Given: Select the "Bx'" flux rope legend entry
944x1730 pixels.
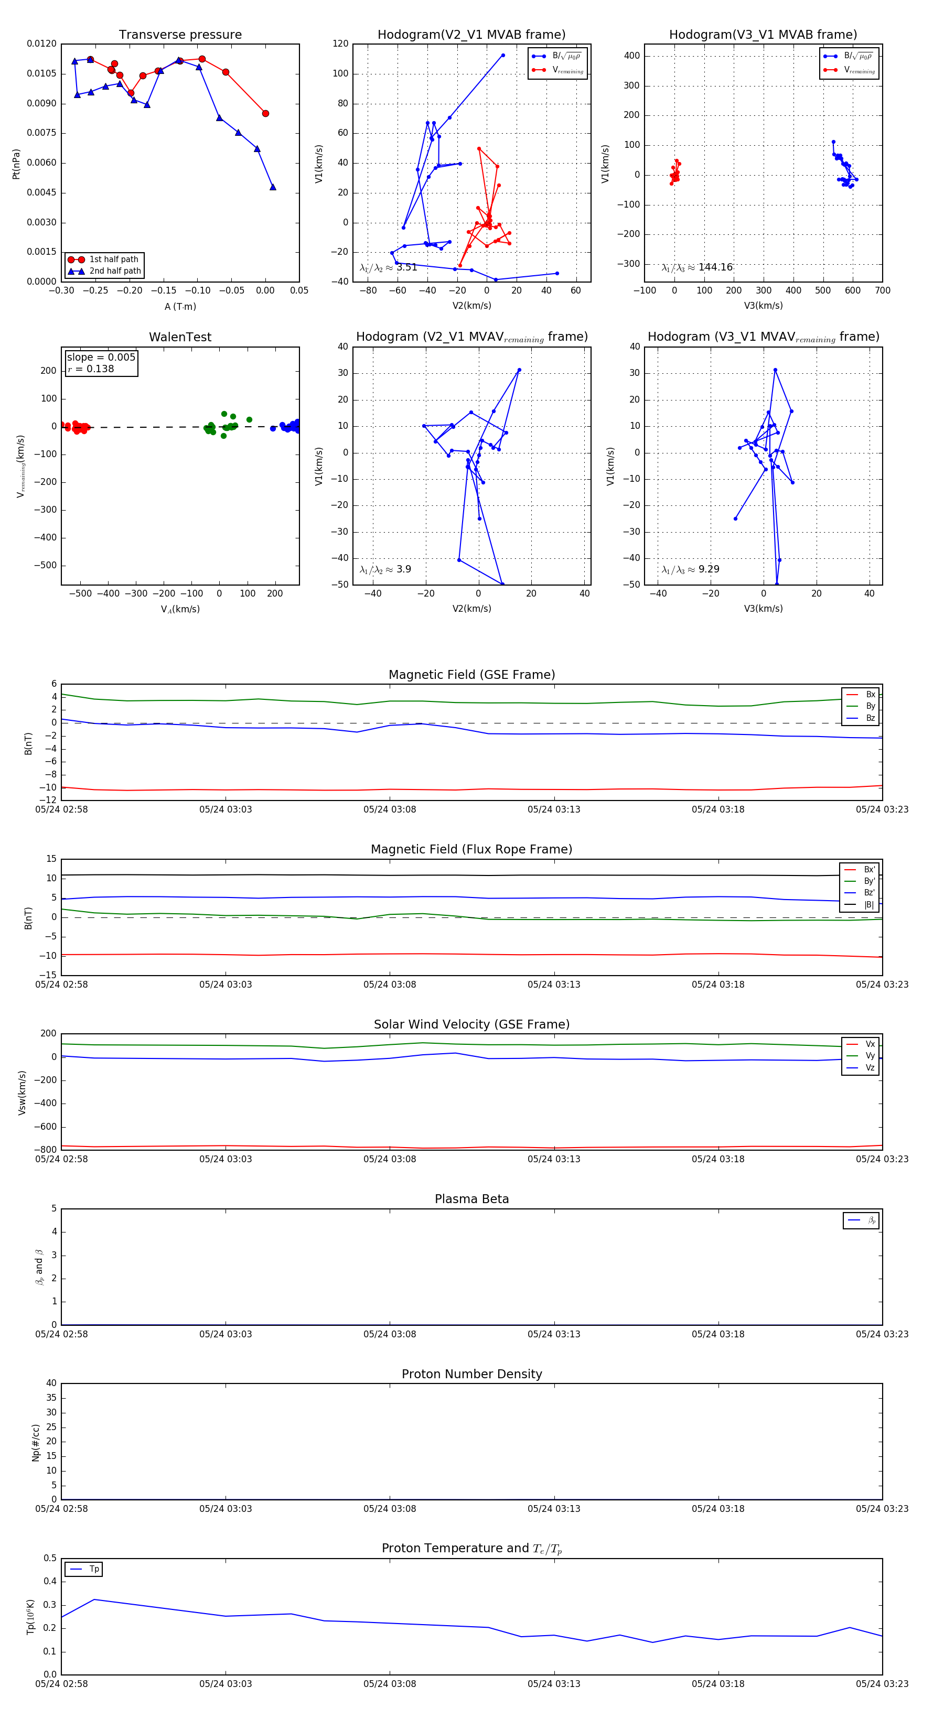Looking at the screenshot, I should click(860, 870).
